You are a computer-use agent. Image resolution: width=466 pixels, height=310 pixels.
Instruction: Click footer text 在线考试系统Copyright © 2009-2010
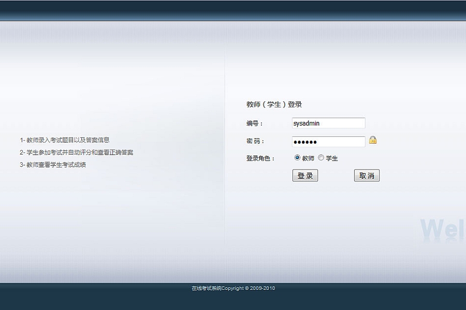234,288
